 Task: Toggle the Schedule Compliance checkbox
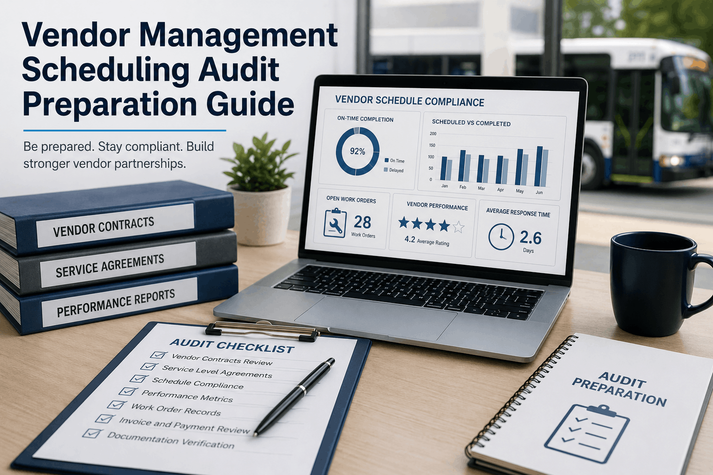(x=138, y=379)
